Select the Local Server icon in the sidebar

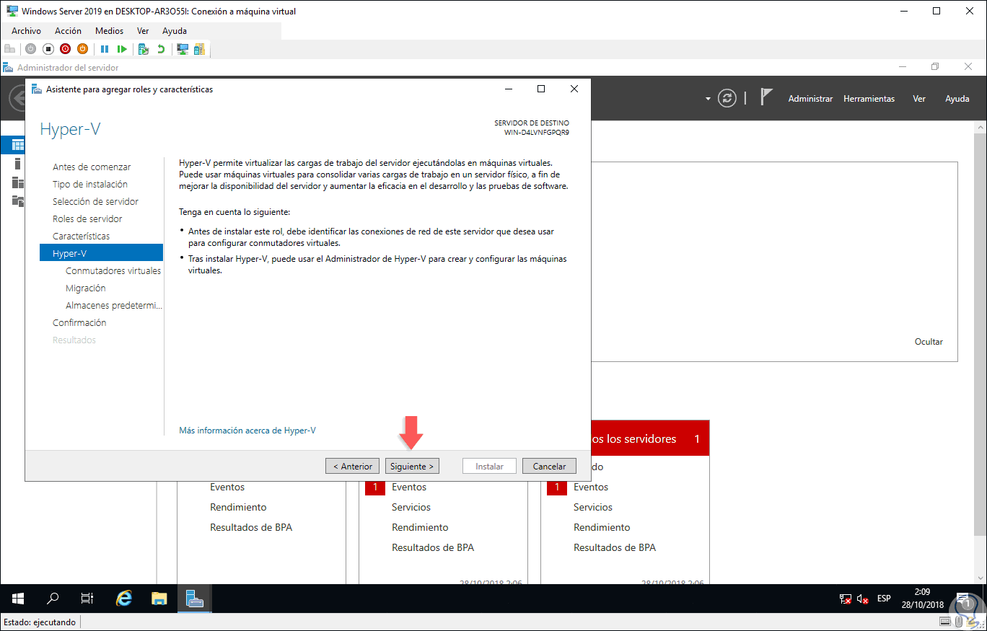tap(18, 164)
